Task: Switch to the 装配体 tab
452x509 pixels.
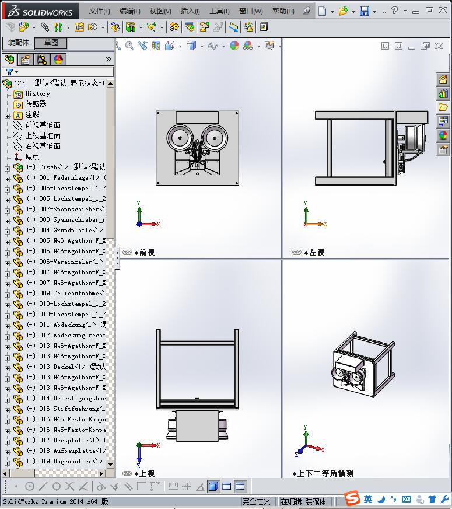Action: tap(19, 43)
